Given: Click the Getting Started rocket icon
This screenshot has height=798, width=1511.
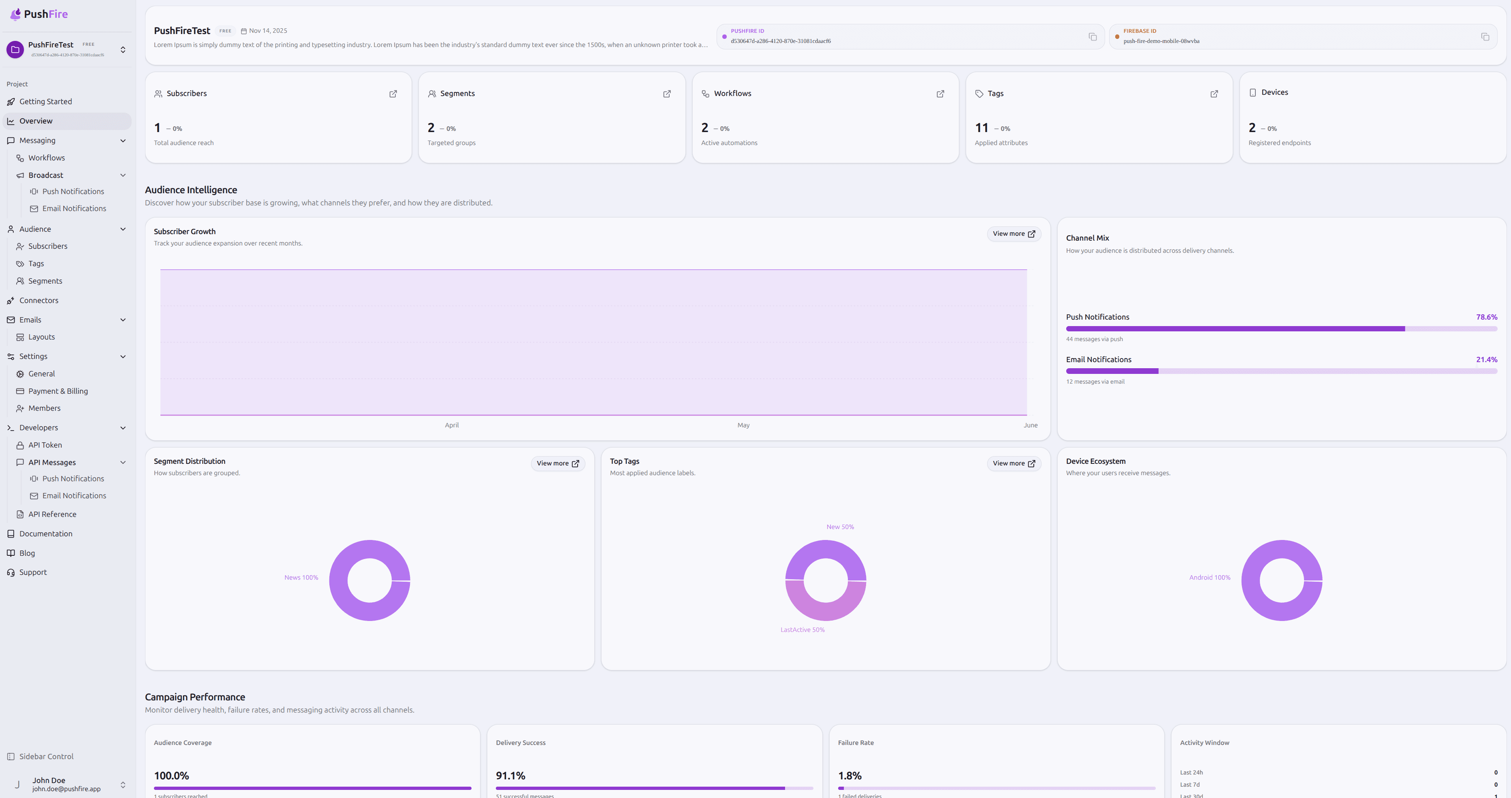Looking at the screenshot, I should 11,102.
